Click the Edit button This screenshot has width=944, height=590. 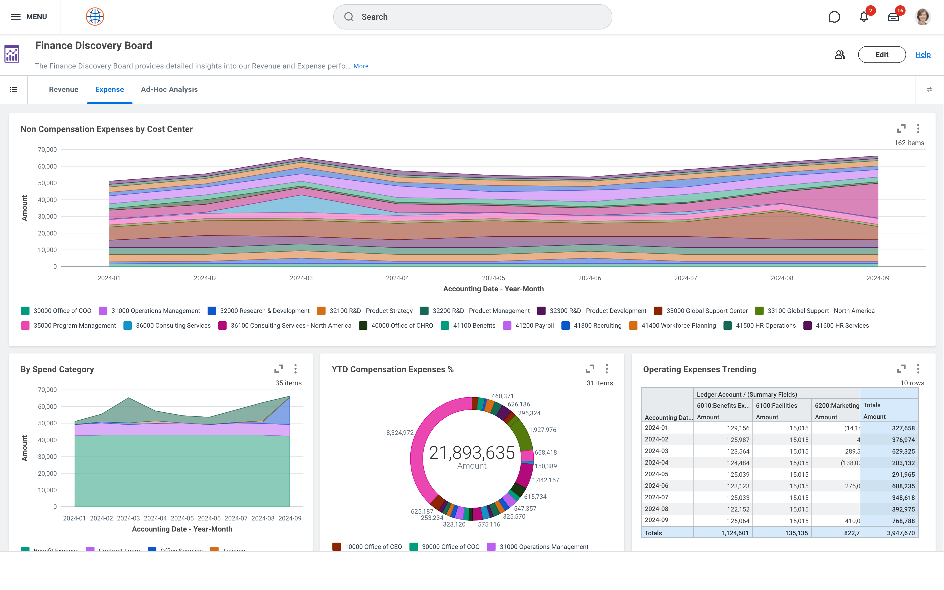(882, 55)
